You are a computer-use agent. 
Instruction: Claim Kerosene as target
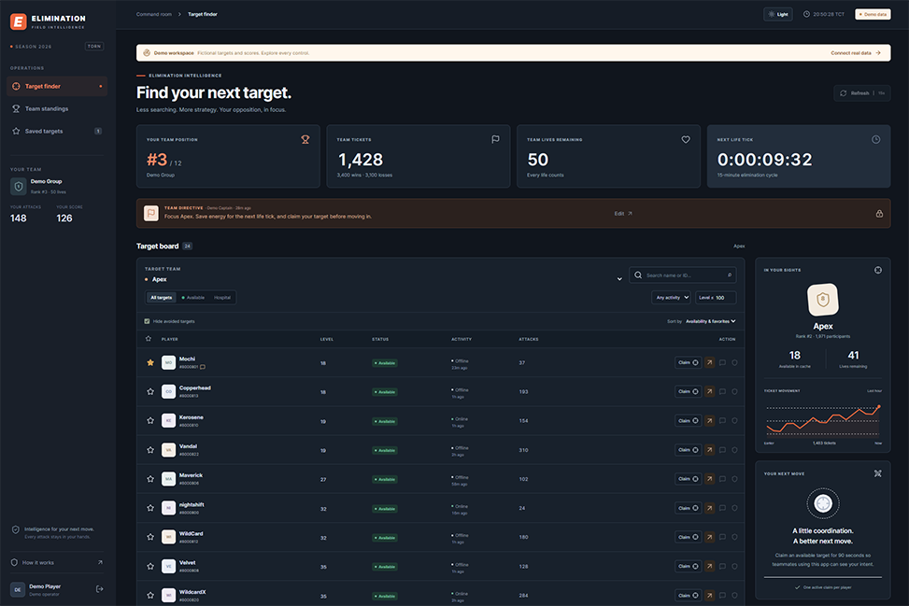click(x=689, y=420)
